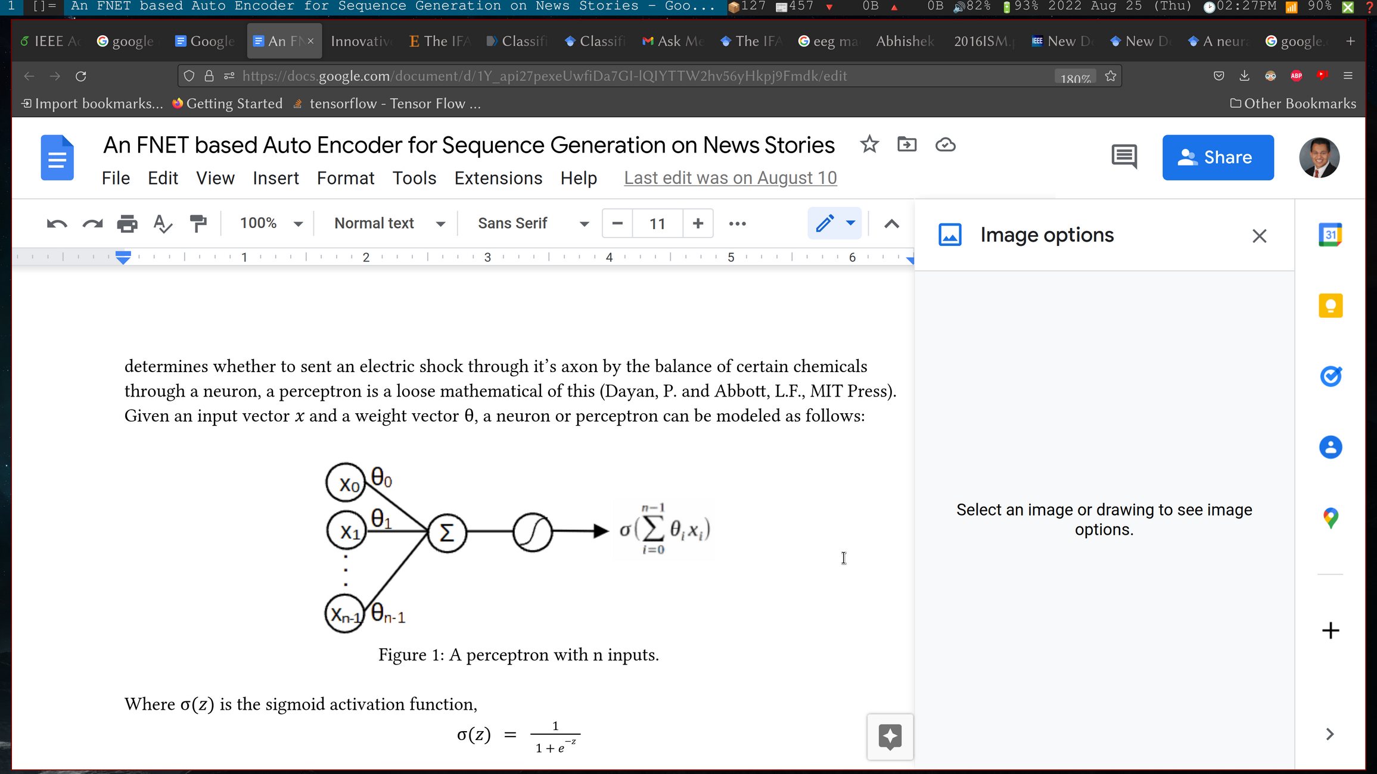This screenshot has height=774, width=1377.
Task: Hide the menus with the up chevron
Action: point(891,224)
